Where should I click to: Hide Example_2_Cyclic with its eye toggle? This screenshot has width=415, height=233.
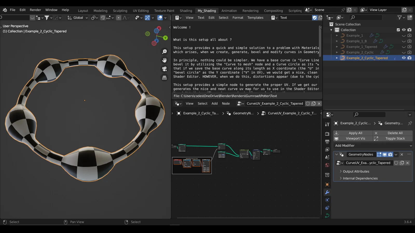pyautogui.click(x=404, y=52)
